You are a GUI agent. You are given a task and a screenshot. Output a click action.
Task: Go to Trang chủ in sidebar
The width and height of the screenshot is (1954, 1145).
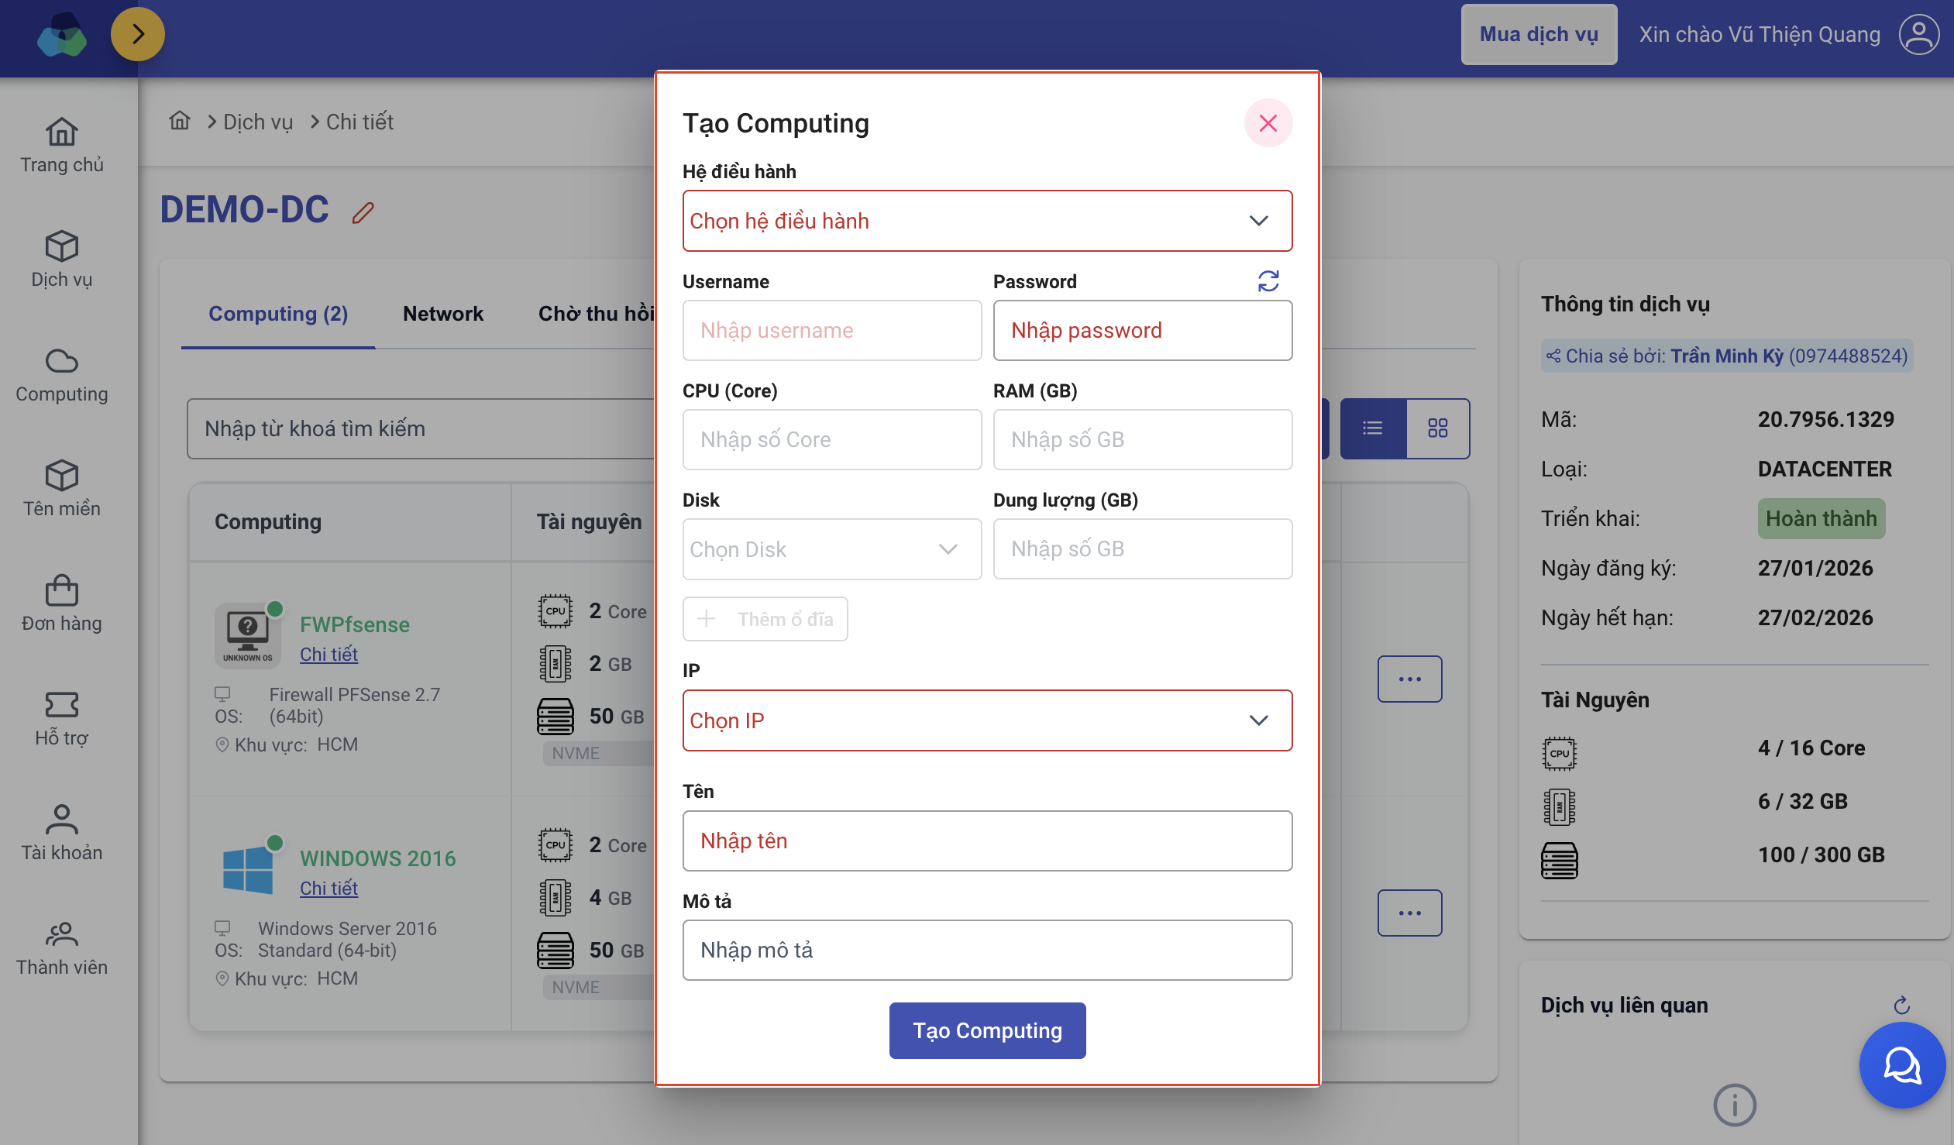[x=61, y=145]
